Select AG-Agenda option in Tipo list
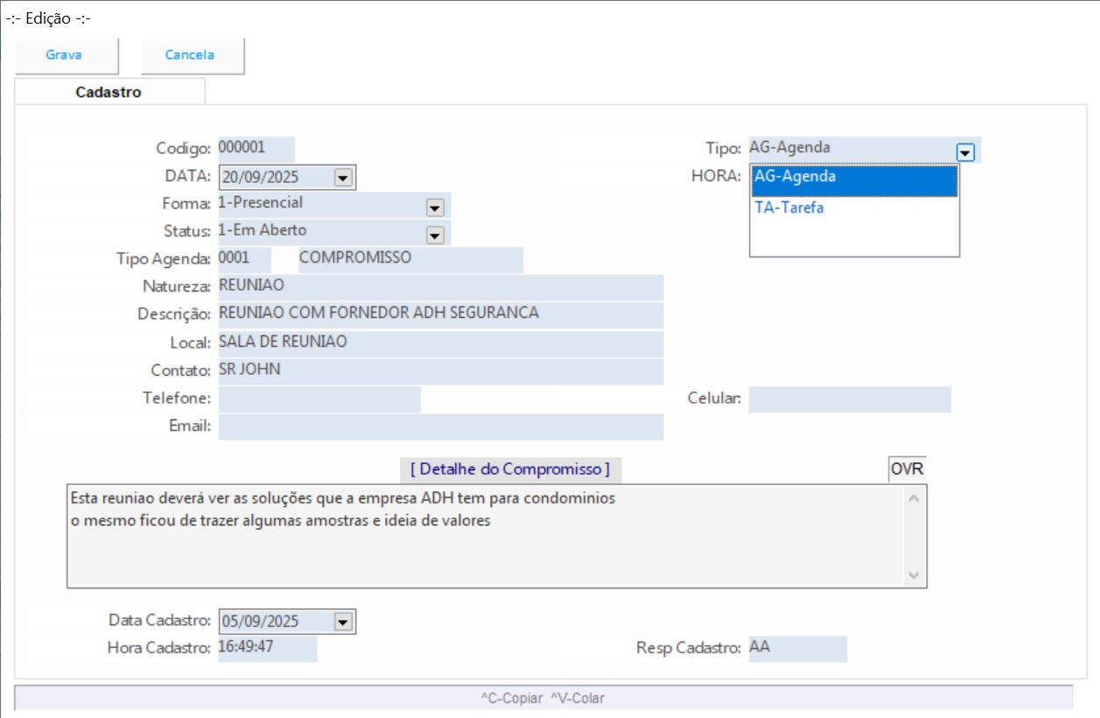Image resolution: width=1100 pixels, height=718 pixels. click(x=854, y=177)
